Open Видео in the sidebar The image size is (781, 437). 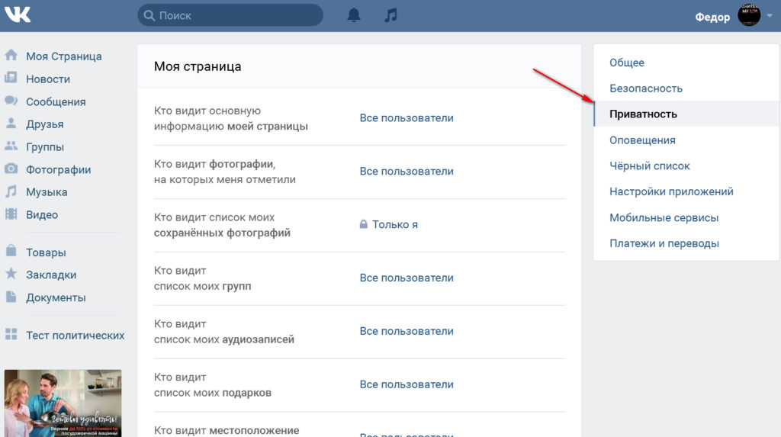coord(42,215)
